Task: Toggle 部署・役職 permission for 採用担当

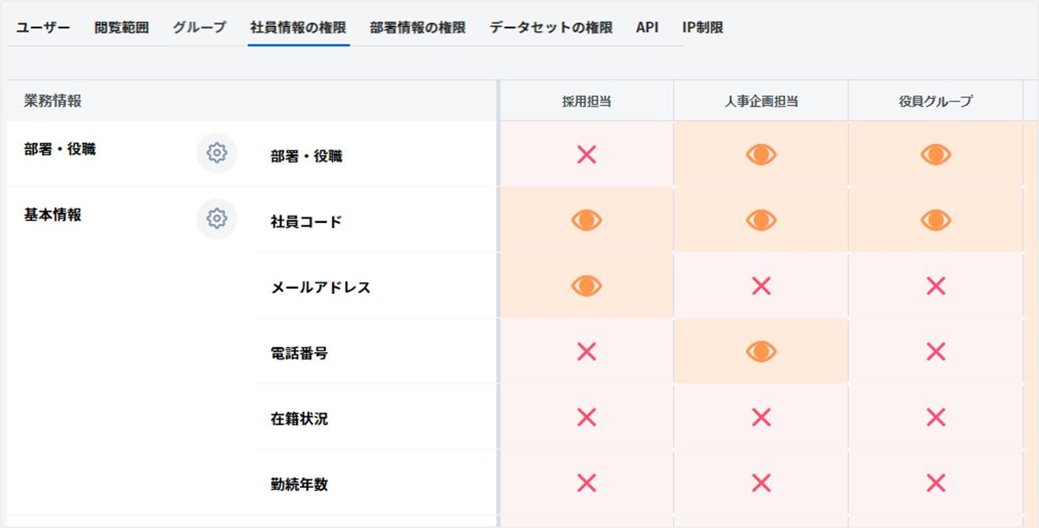Action: click(587, 155)
